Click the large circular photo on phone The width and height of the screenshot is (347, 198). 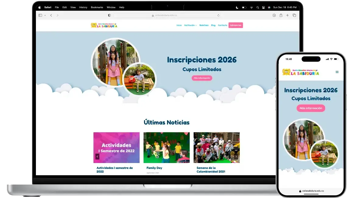(x=304, y=140)
